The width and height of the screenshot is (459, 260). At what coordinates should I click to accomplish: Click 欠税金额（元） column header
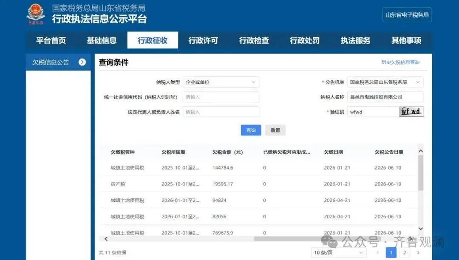tap(227, 152)
